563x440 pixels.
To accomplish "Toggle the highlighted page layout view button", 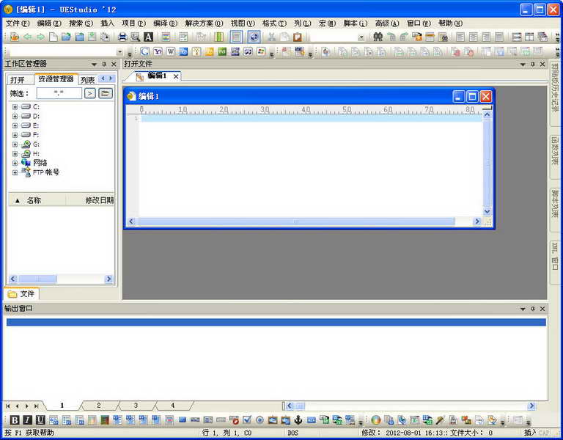I will [x=236, y=37].
